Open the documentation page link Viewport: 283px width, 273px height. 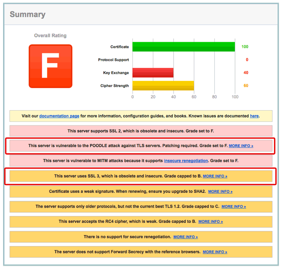59,116
